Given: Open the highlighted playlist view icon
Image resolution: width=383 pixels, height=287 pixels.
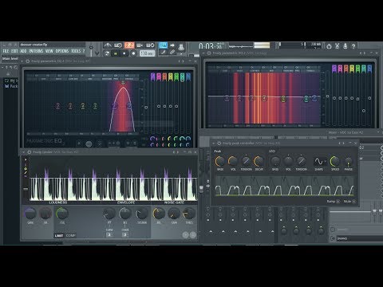Looking at the screenshot, I should 163,45.
